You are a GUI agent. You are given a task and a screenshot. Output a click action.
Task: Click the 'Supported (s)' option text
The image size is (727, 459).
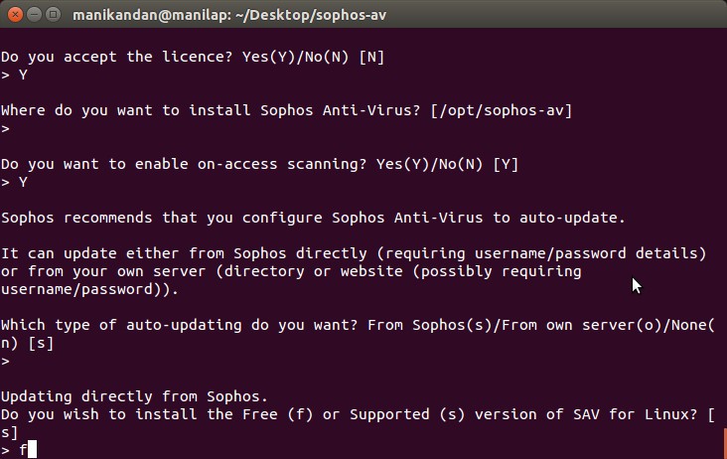[407, 414]
